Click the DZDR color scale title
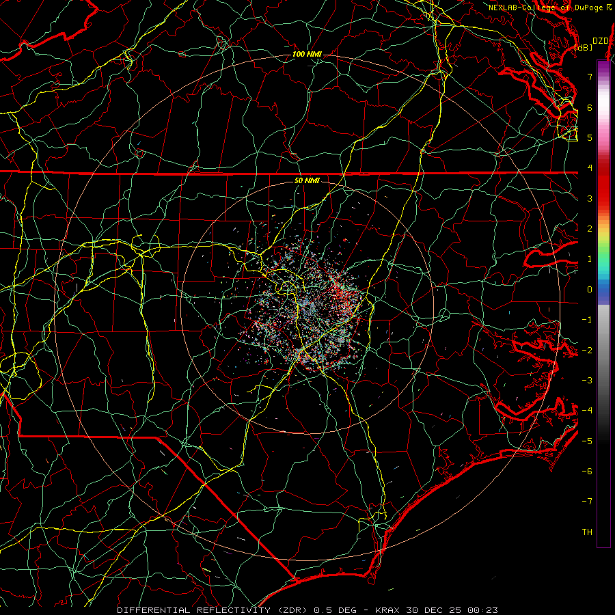The image size is (615, 615). 600,41
